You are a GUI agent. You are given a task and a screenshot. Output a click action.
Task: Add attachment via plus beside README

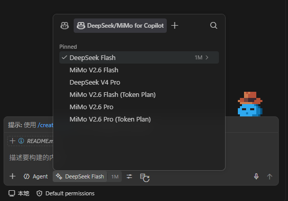pos(12,141)
